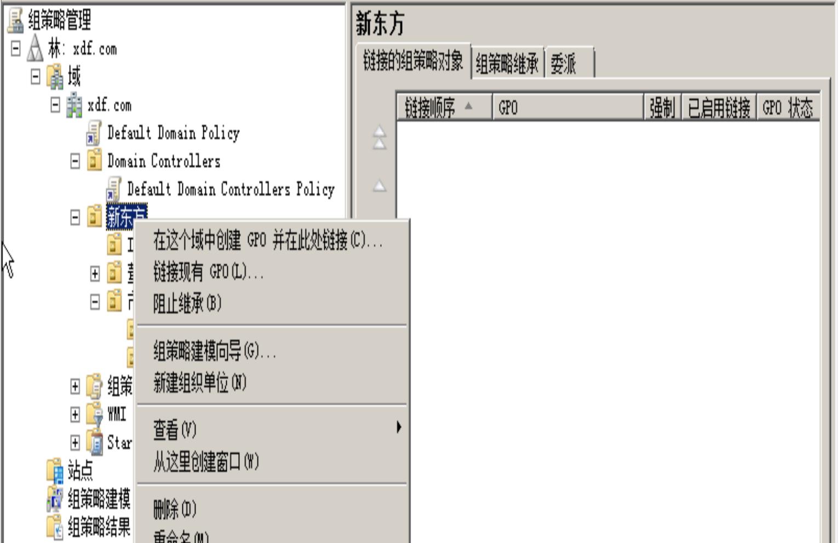Click the Domain Controllers OU icon
The height and width of the screenshot is (543, 838).
coord(95,161)
